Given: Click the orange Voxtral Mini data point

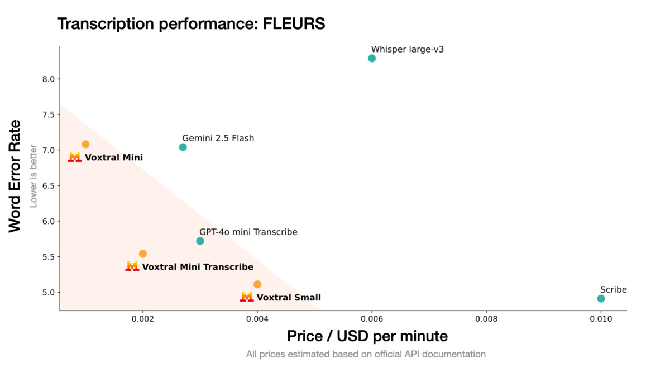Looking at the screenshot, I should pos(85,144).
